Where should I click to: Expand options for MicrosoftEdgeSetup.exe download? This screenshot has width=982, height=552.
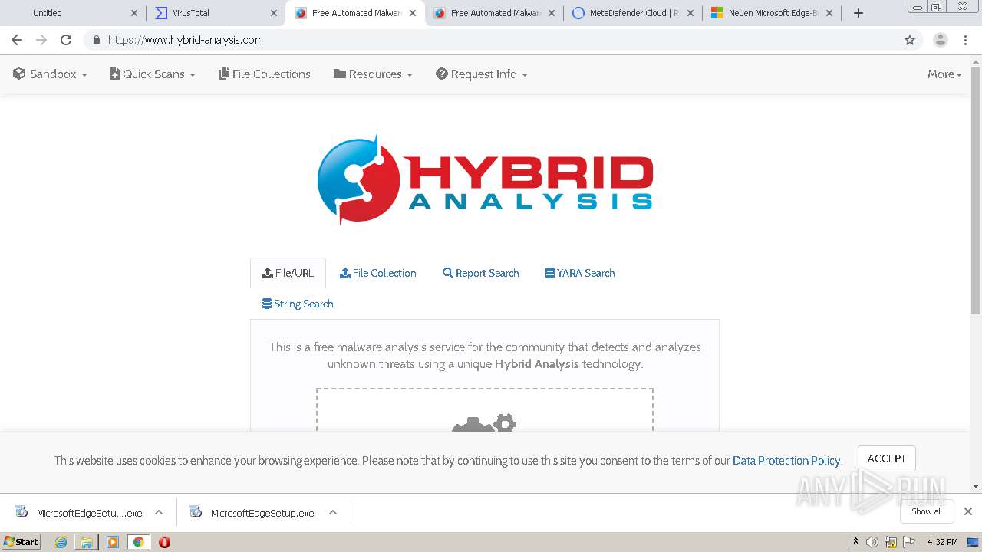pyautogui.click(x=333, y=513)
